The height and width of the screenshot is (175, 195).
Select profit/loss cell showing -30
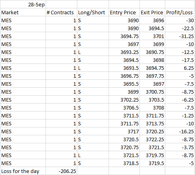click(x=180, y=20)
